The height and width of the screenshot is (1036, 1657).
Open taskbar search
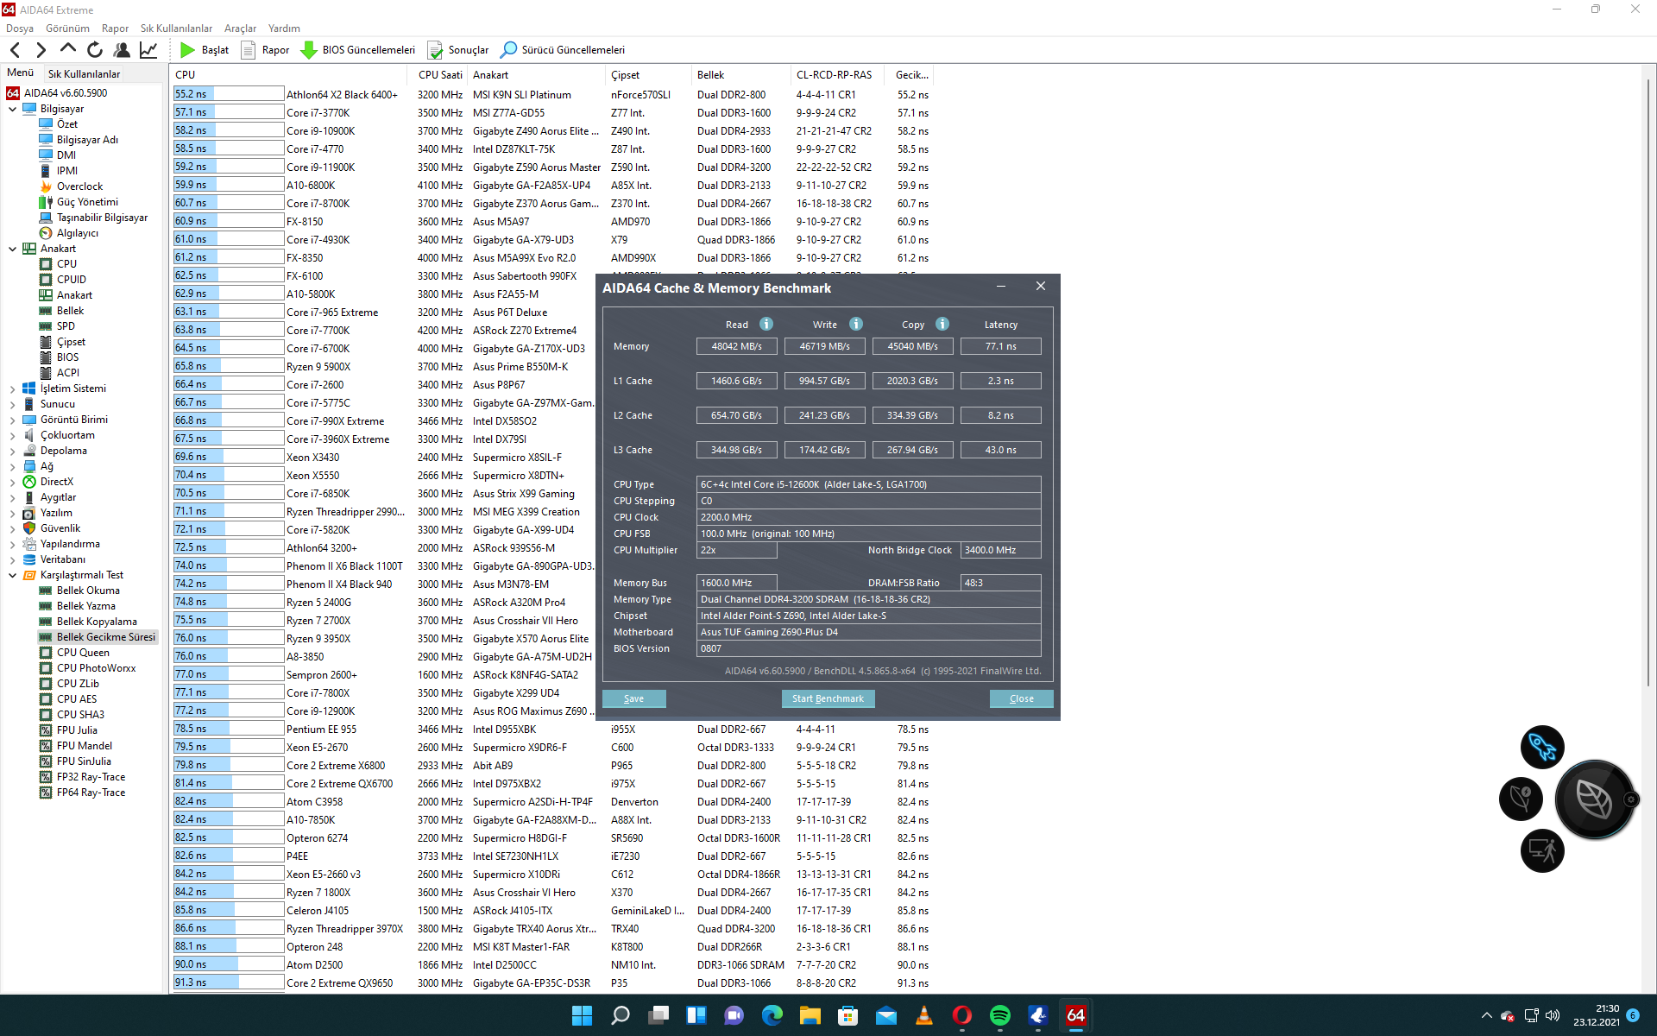coord(620,1015)
